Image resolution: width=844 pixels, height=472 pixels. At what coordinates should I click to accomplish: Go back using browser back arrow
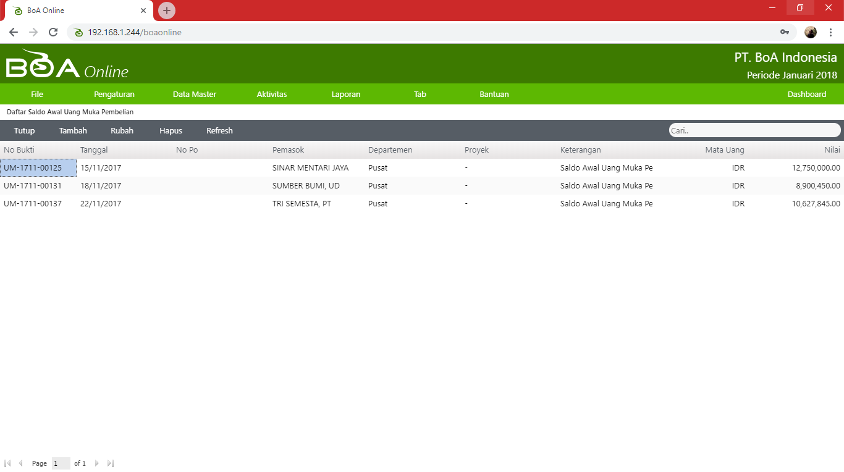14,32
